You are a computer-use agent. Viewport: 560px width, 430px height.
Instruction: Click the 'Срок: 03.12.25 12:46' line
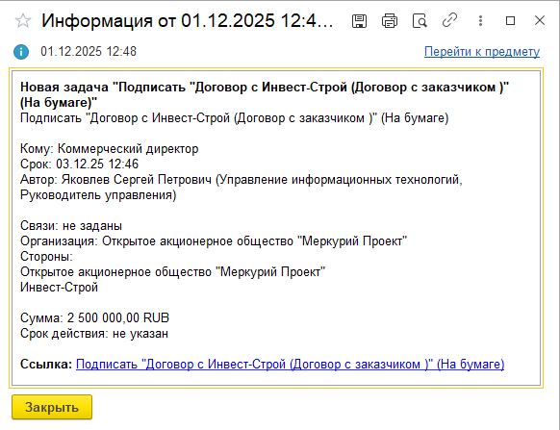79,164
